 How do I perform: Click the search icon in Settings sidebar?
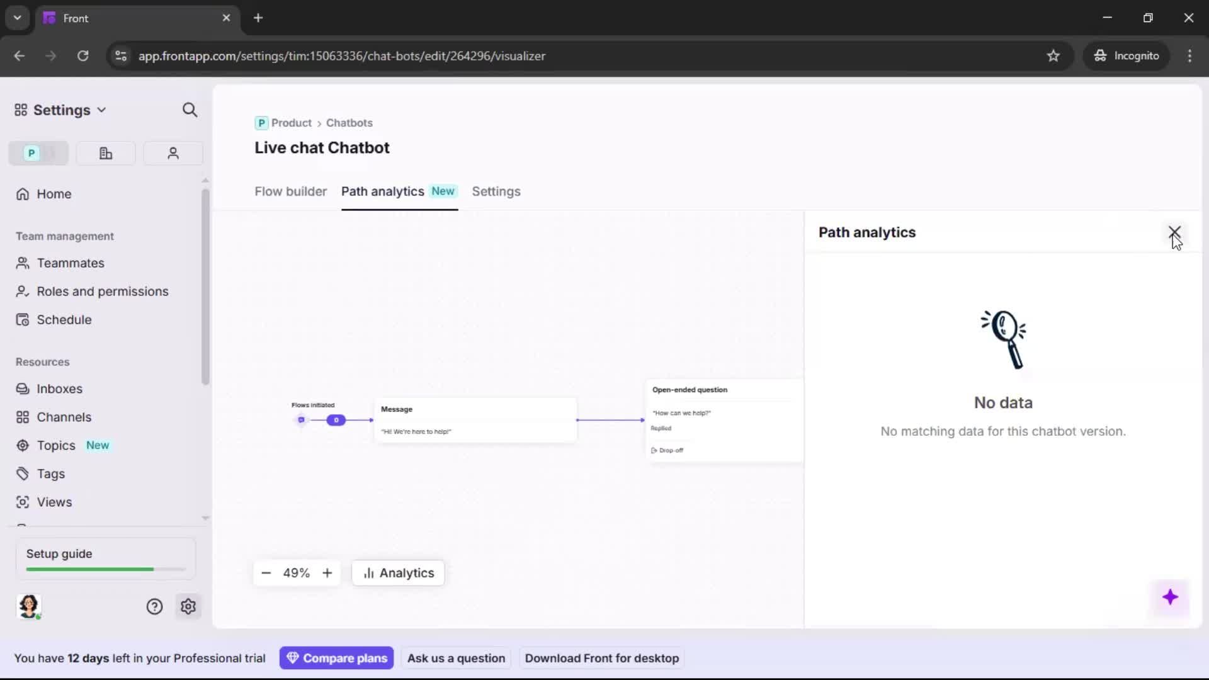[x=190, y=110]
